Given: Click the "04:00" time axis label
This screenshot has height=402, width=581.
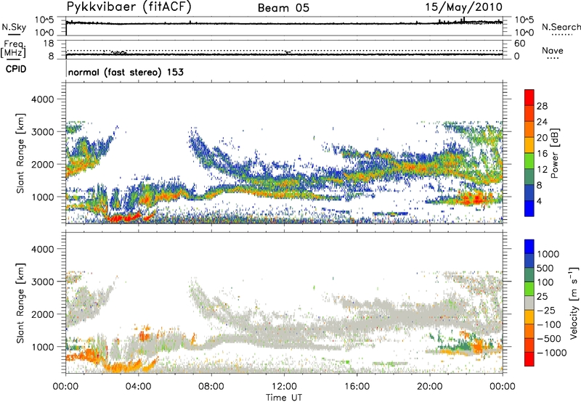Looking at the screenshot, I should tap(139, 387).
